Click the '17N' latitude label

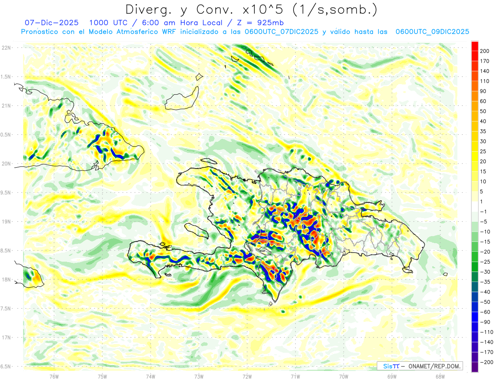(6, 337)
